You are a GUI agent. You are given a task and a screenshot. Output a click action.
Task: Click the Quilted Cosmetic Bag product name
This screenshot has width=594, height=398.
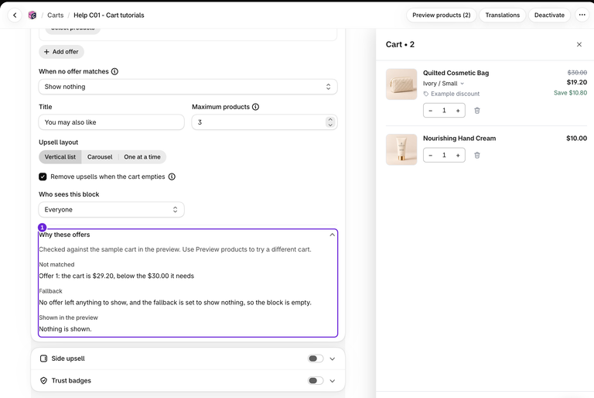[x=456, y=73]
